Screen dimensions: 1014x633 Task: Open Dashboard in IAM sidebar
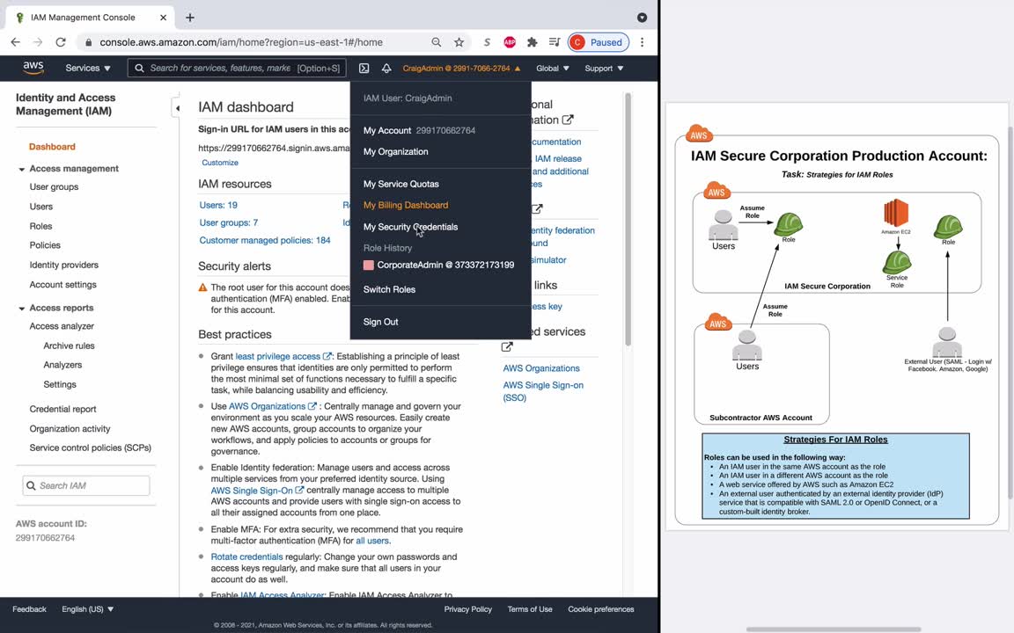pos(52,147)
